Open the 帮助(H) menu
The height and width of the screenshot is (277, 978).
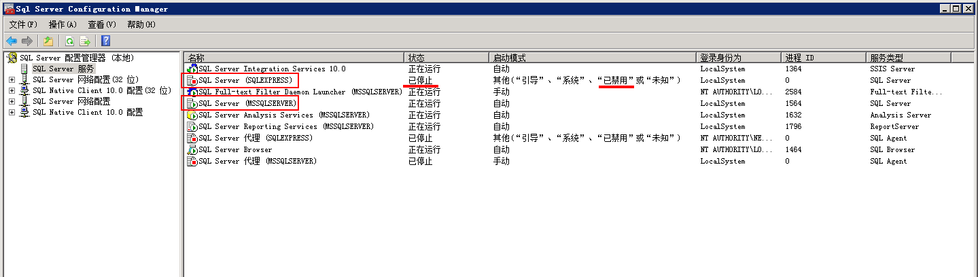point(141,24)
